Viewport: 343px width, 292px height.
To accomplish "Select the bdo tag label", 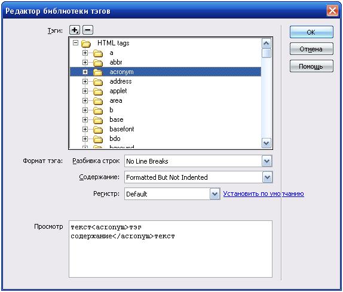I will (x=115, y=139).
